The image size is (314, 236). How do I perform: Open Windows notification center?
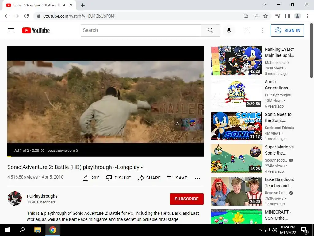tap(304, 230)
